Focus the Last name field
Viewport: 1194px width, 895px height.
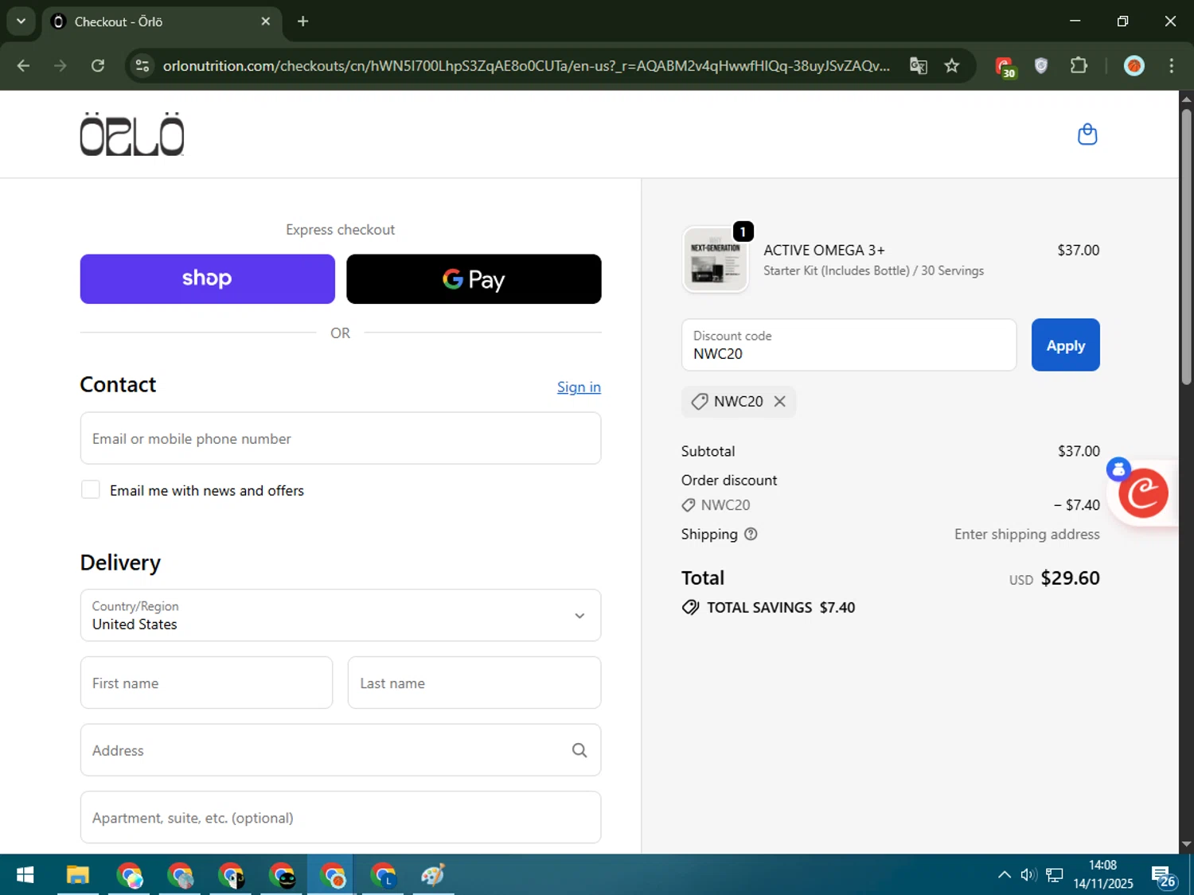(474, 683)
